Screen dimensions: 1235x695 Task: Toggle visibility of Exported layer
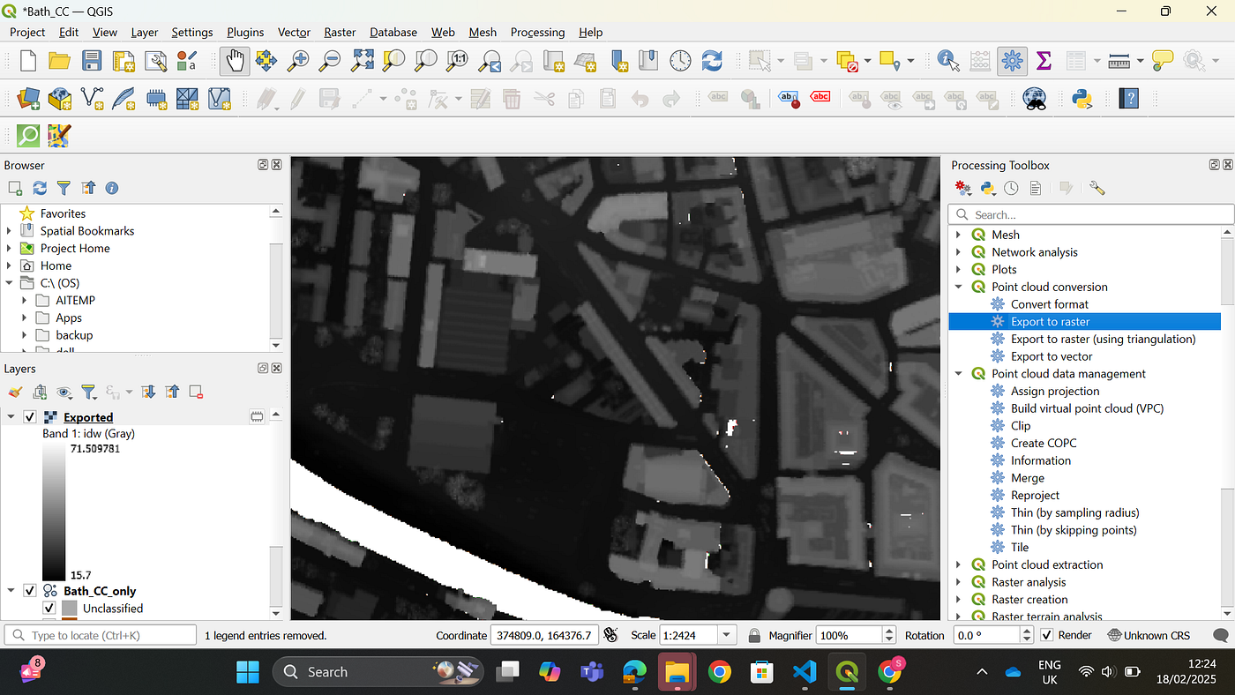pyautogui.click(x=30, y=417)
